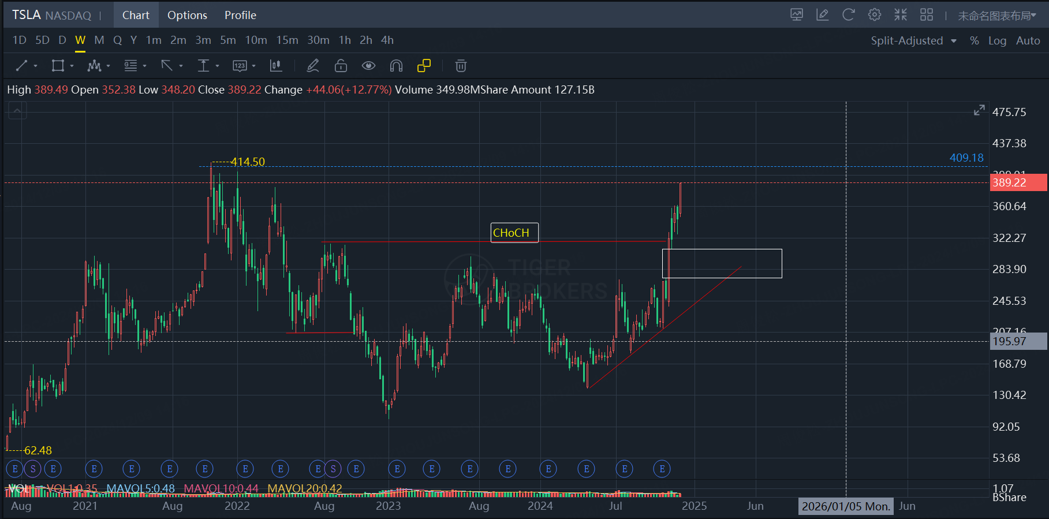Select the Fibonacci levels lines tool
The height and width of the screenshot is (519, 1049).
click(130, 66)
